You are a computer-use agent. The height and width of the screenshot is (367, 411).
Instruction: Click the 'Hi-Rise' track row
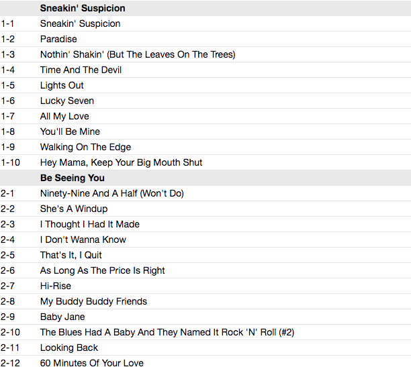(x=205, y=286)
